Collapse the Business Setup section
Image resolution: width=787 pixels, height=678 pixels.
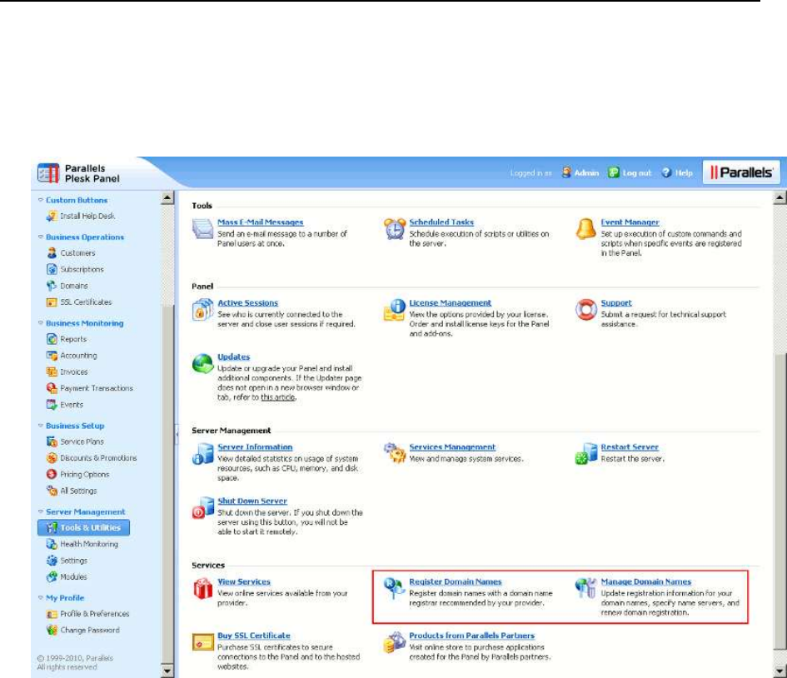40,425
